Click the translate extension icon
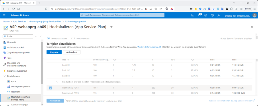 pos(222,9)
